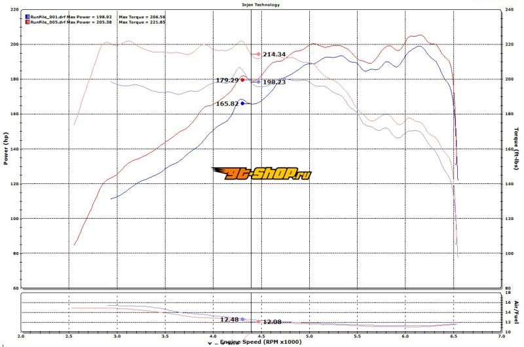The image size is (524, 347).
Task: Click the Power (hp) axis label
Action: click(6, 147)
